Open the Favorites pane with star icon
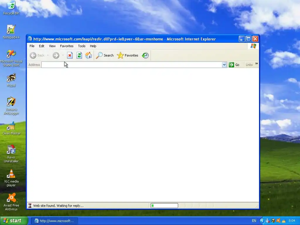300x225 pixels. coord(127,55)
